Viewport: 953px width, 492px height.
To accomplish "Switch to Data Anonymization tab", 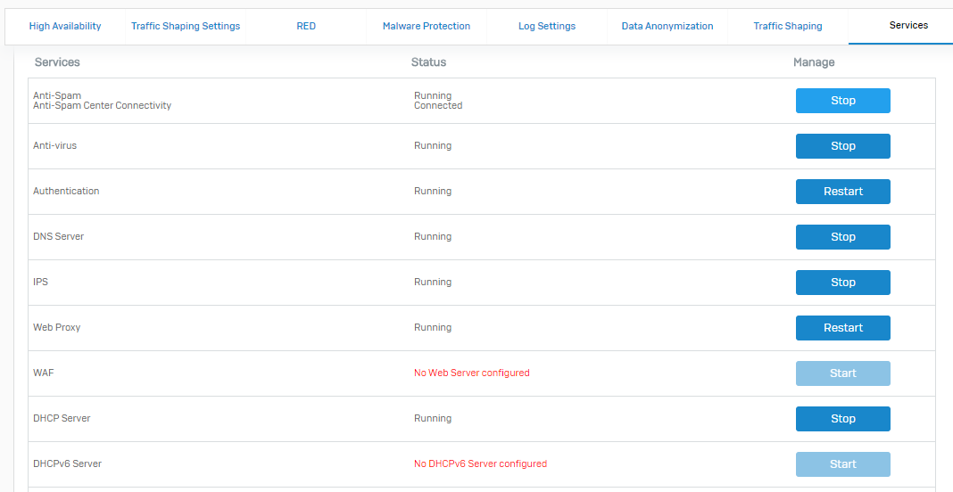I will (667, 26).
